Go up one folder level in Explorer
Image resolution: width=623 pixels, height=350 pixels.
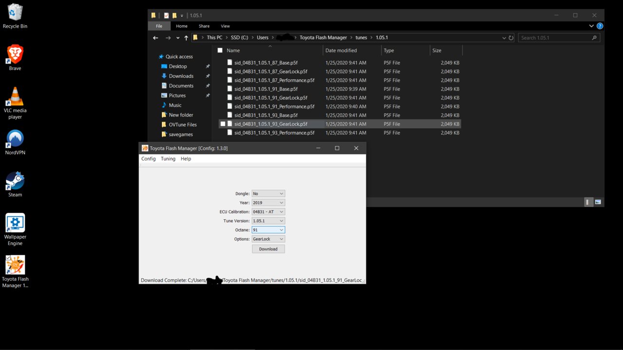pos(186,38)
